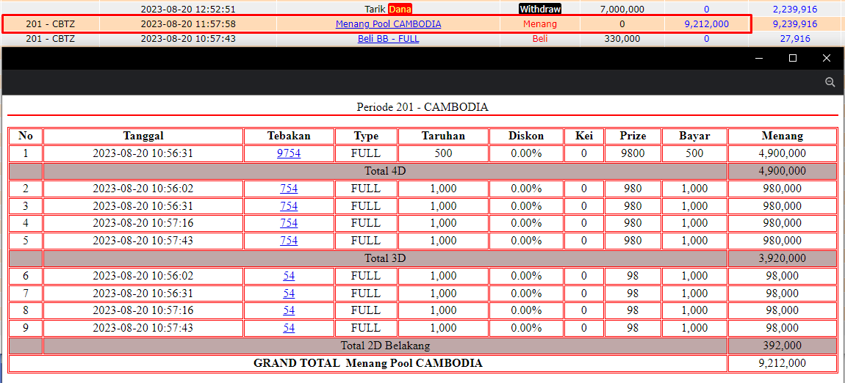The image size is (845, 383).
Task: Click the GRAND TOTAL Menang Pool CAMBODIA label
Action: click(x=368, y=363)
